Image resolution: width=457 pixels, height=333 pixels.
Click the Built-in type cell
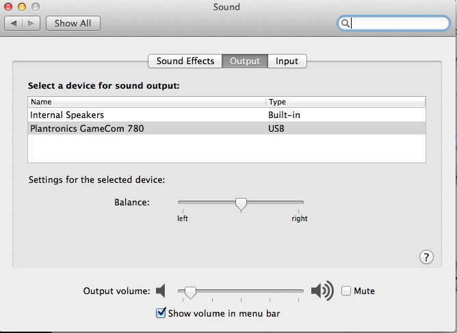tap(284, 115)
